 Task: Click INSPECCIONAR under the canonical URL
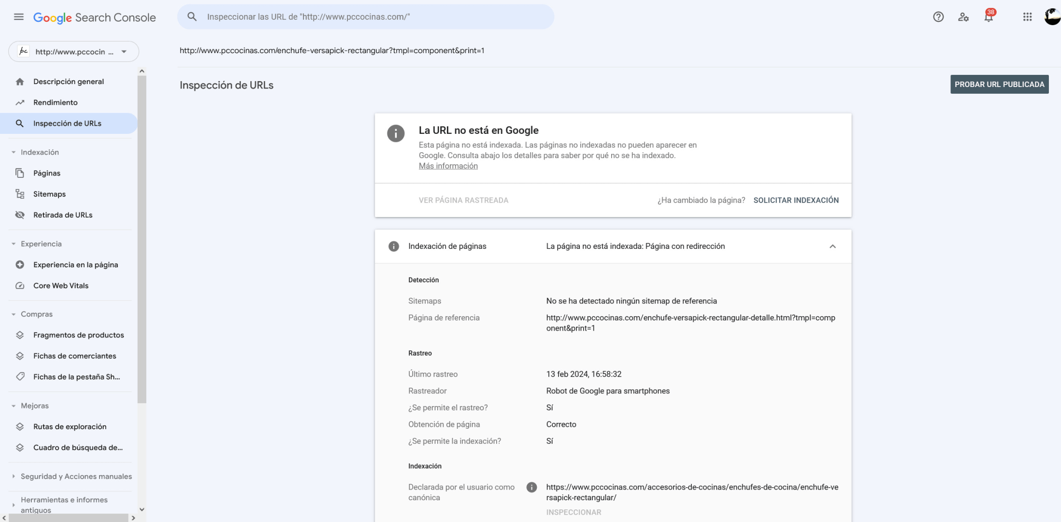574,512
